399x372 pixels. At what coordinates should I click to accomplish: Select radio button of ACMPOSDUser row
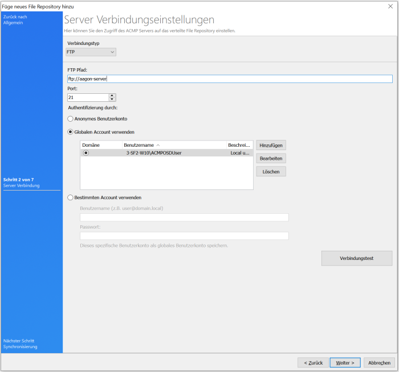pyautogui.click(x=86, y=153)
